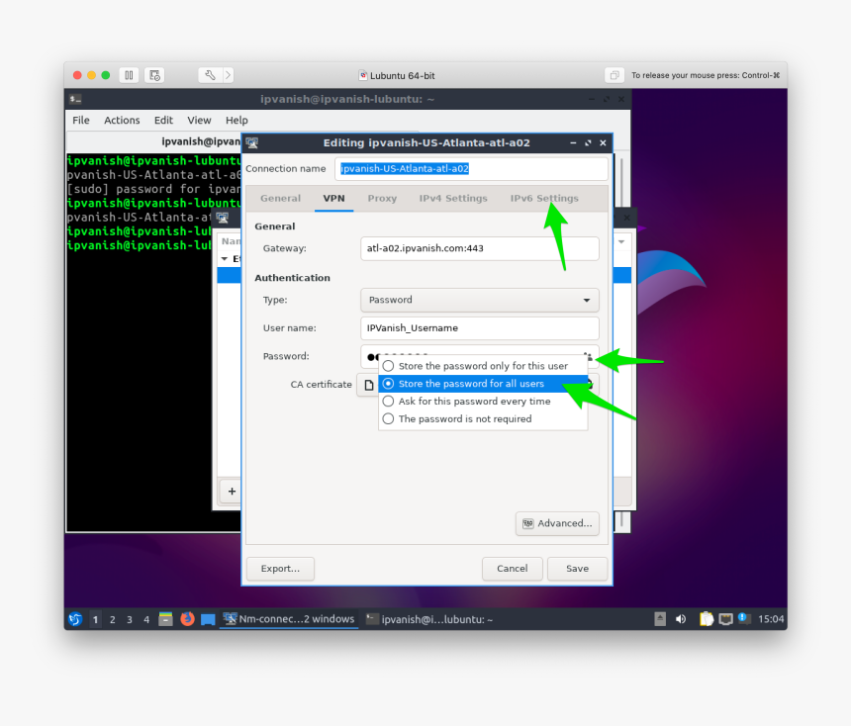
Task: Click the User name field
Action: click(x=480, y=328)
